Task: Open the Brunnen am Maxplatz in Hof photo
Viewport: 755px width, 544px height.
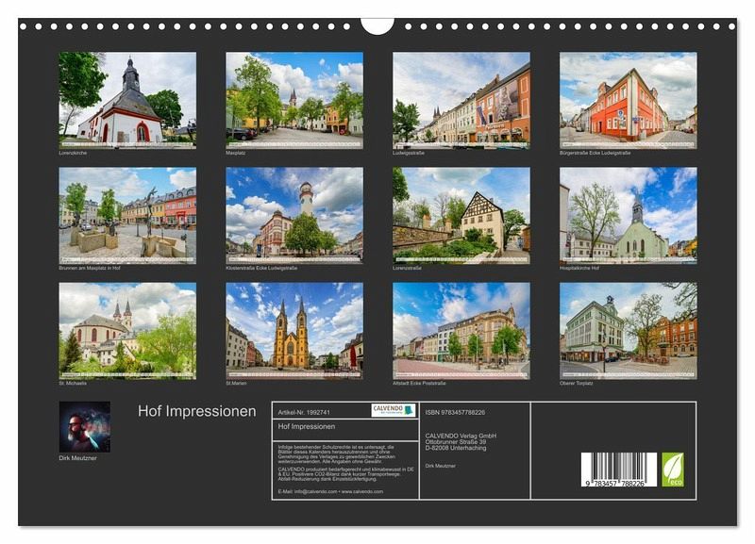Action: (x=127, y=216)
